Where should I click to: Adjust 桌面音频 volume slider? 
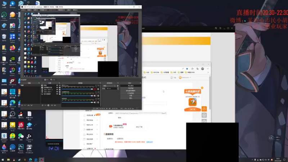[x=77, y=102]
